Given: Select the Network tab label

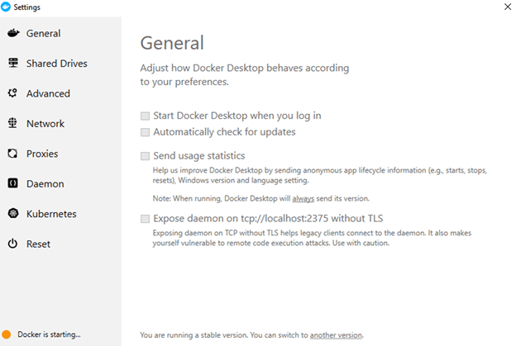Looking at the screenshot, I should 45,124.
